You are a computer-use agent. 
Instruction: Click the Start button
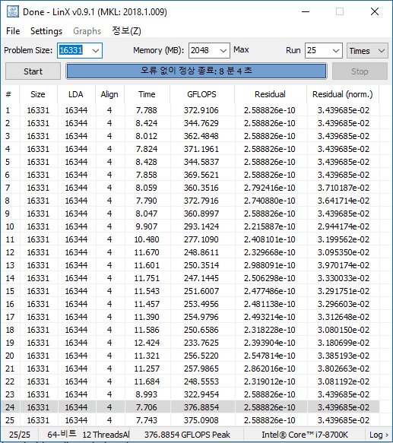(x=33, y=71)
